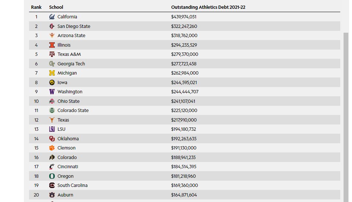Viewport: 352px width, 202px height.
Task: Click the Georgia Tech logo icon
Action: [x=52, y=64]
